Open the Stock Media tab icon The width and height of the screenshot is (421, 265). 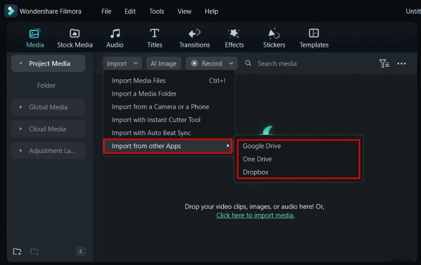point(75,34)
